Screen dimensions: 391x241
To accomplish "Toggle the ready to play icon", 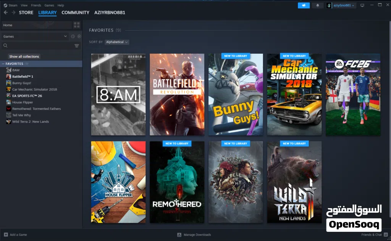I will click(79, 36).
